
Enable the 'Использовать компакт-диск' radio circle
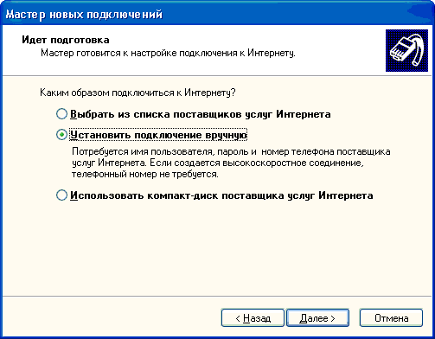61,195
